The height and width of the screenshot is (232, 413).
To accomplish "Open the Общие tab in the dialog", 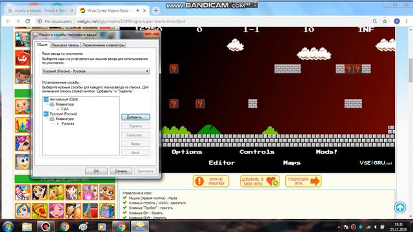I will [42, 44].
